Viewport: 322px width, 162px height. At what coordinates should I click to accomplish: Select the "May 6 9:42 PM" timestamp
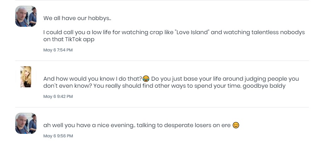[x=58, y=96]
